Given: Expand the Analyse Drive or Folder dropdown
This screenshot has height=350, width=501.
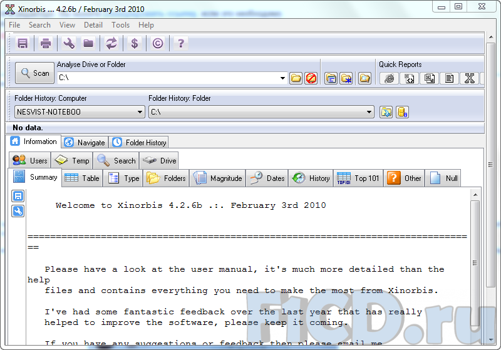Looking at the screenshot, I should pyautogui.click(x=282, y=78).
